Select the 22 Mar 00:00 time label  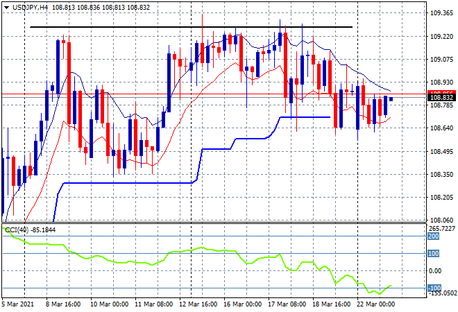coord(376,304)
